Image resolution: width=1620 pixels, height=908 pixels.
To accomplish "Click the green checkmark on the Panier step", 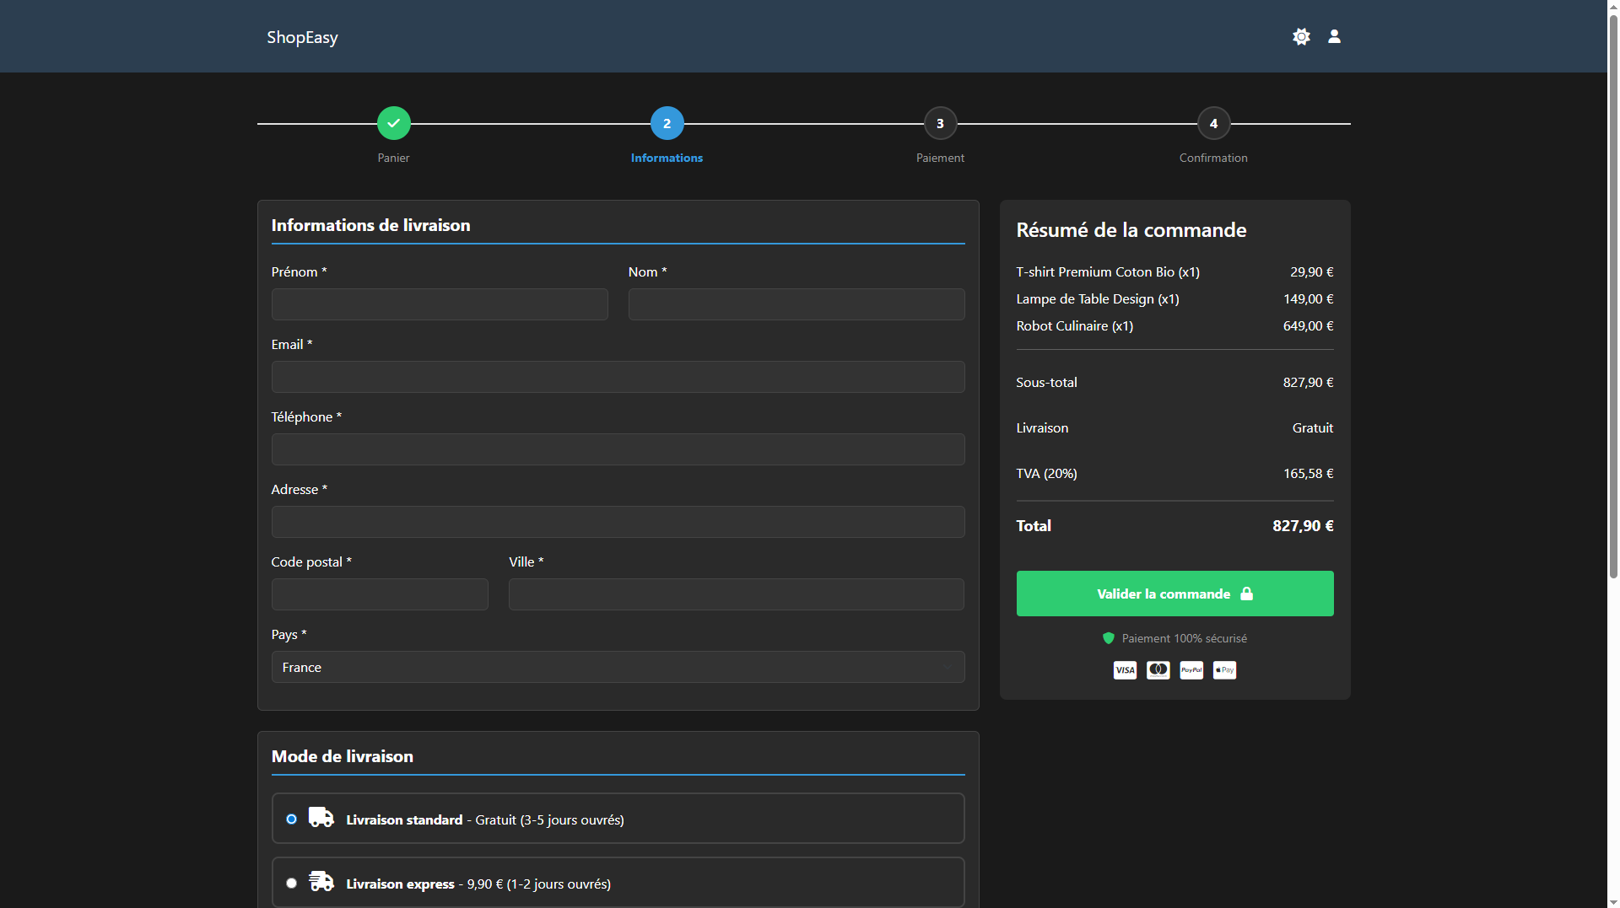I will coord(393,123).
